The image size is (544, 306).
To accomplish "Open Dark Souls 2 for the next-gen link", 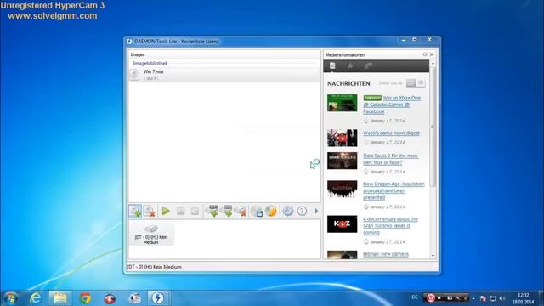I will (x=391, y=159).
